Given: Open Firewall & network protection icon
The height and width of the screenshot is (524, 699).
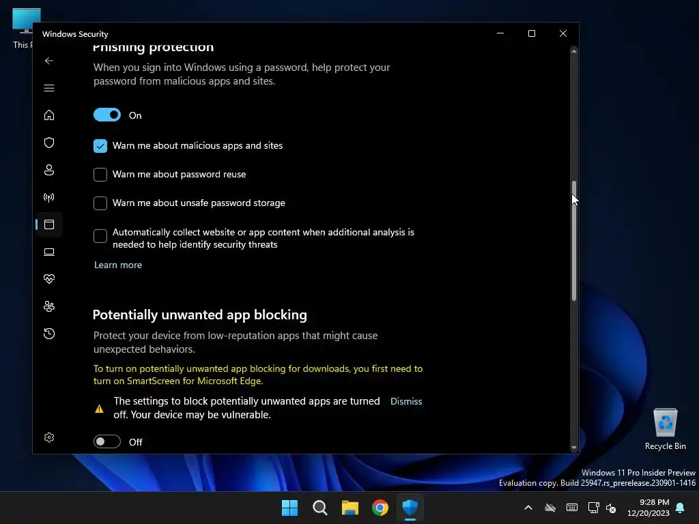Looking at the screenshot, I should pos(49,197).
